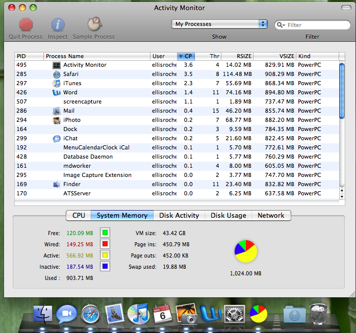Viewport: 356px width, 333px height.
Task: Open iTunes from the Dock
Action: pyautogui.click(x=138, y=314)
